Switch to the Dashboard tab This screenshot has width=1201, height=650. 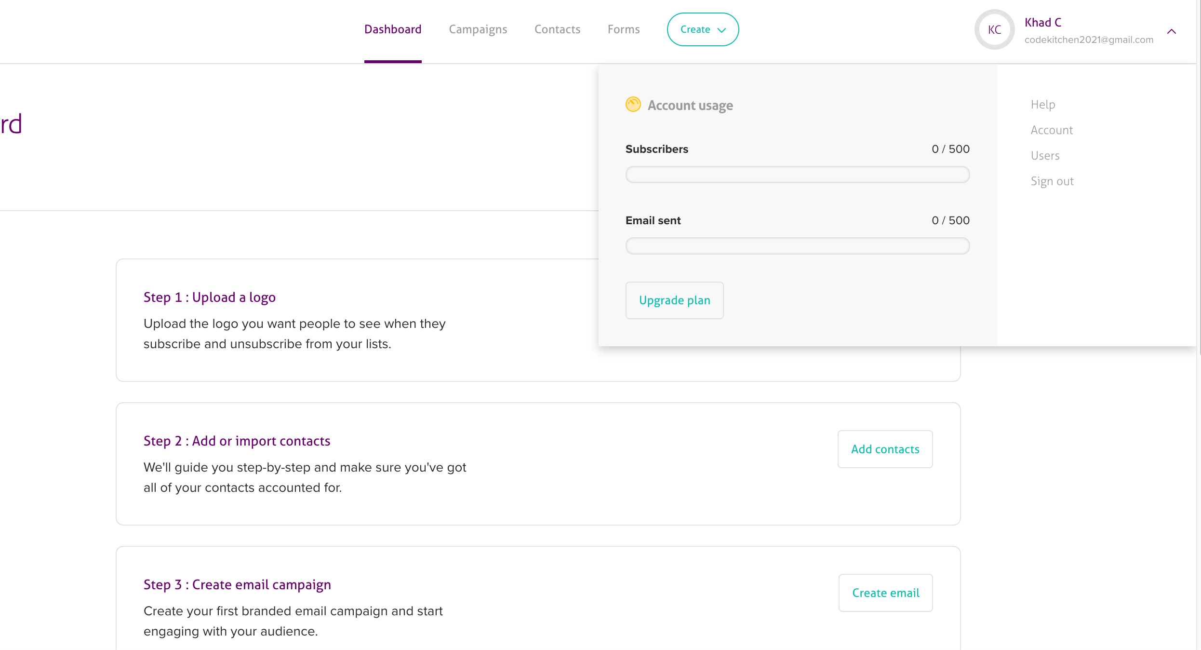pyautogui.click(x=392, y=29)
